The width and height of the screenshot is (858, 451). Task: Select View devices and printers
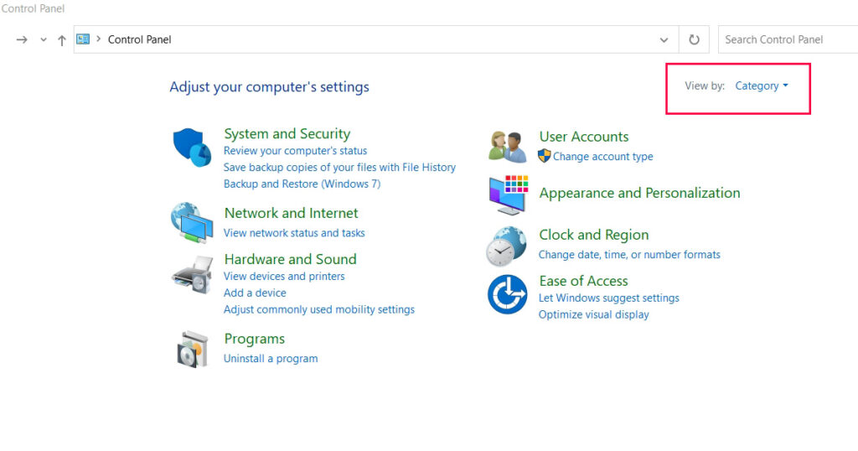(284, 276)
